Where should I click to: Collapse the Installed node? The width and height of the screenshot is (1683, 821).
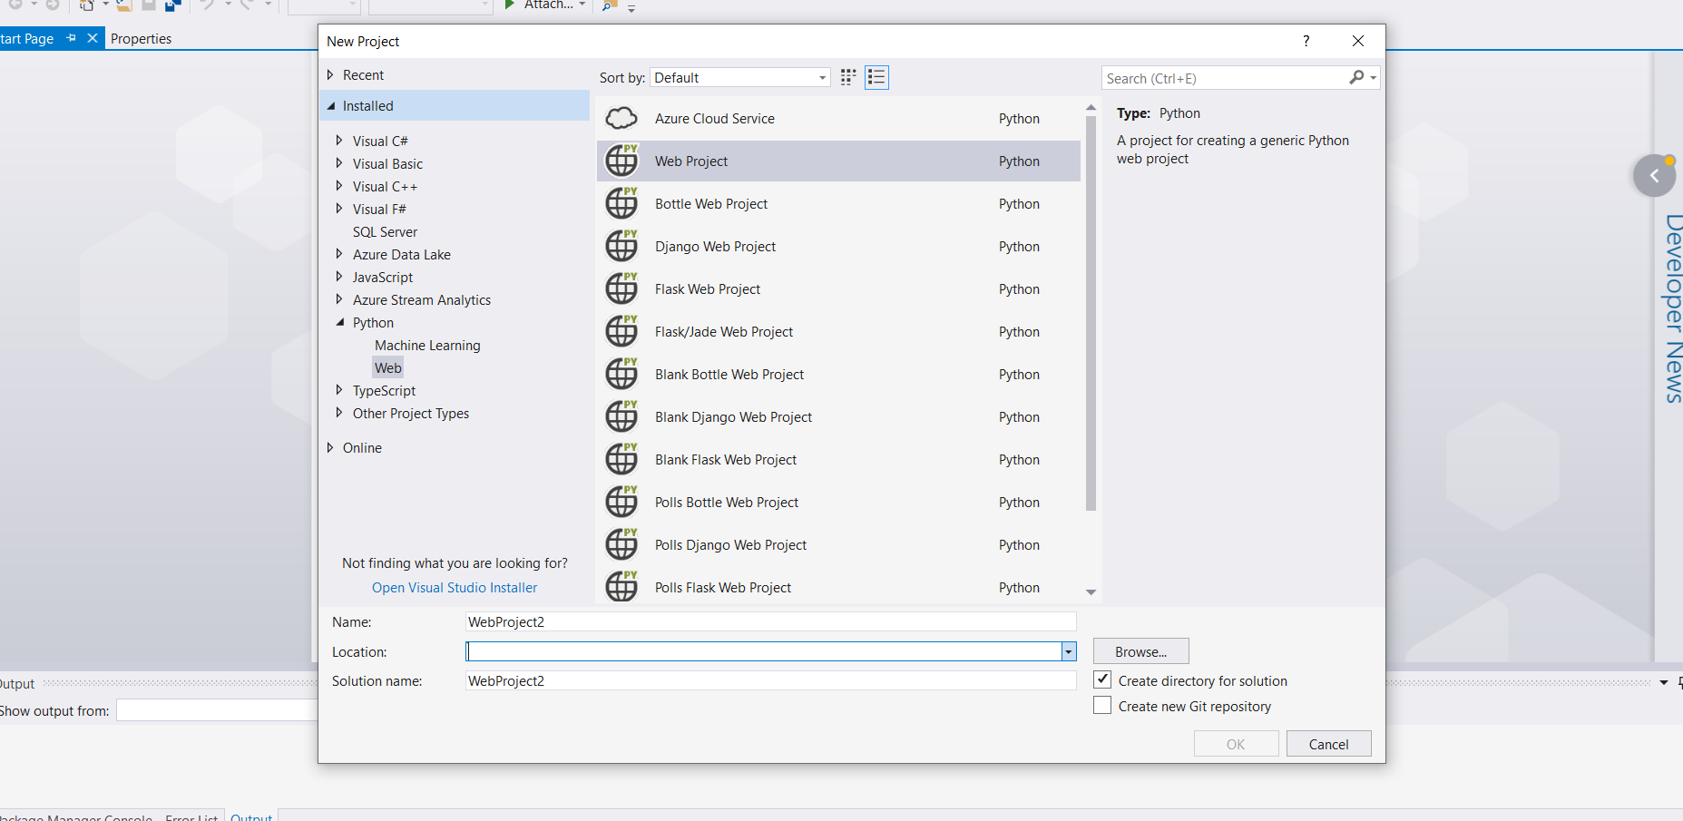[330, 106]
